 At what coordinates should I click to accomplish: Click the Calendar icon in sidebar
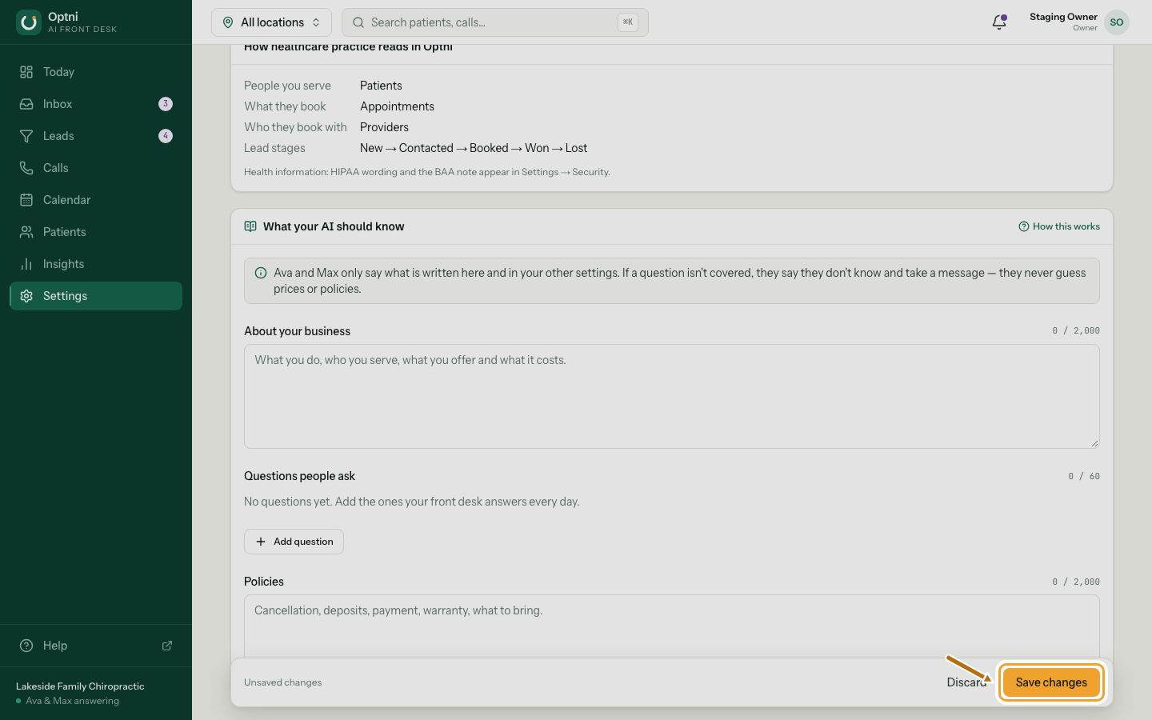26,200
